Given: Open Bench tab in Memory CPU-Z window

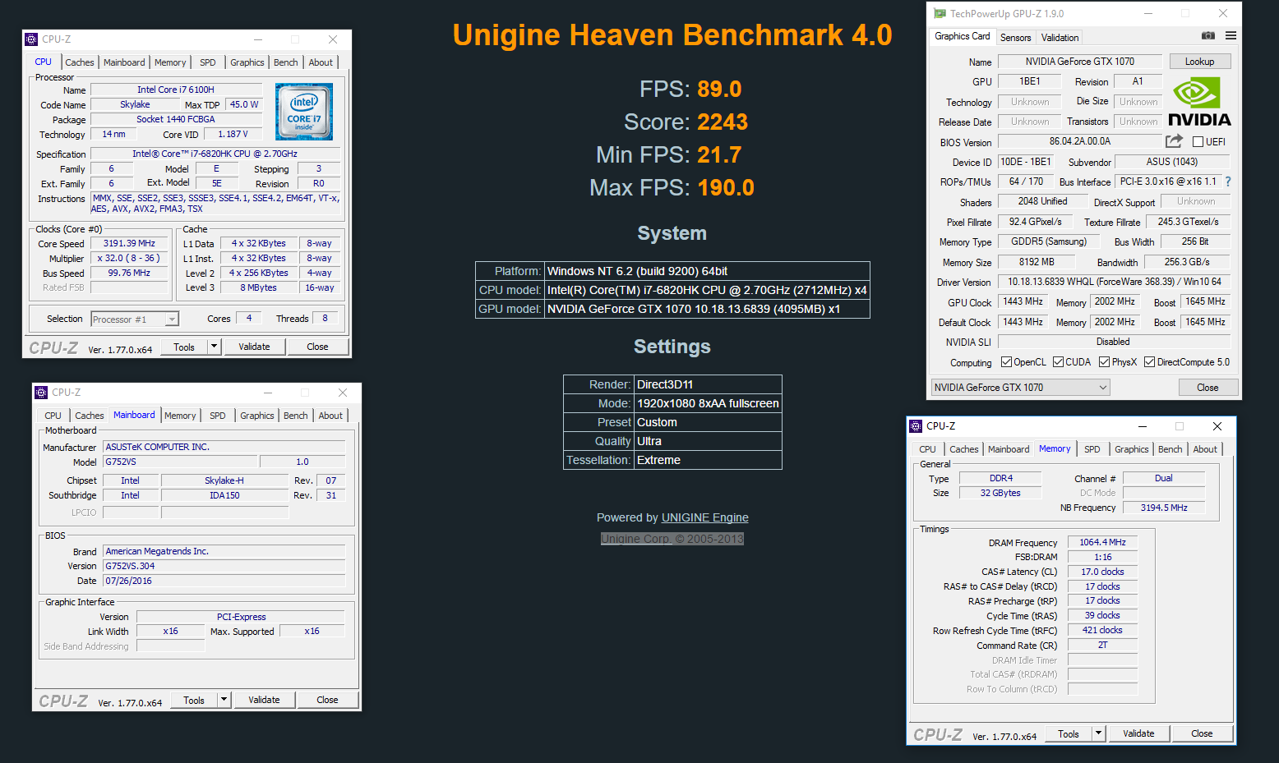Looking at the screenshot, I should (x=1170, y=449).
